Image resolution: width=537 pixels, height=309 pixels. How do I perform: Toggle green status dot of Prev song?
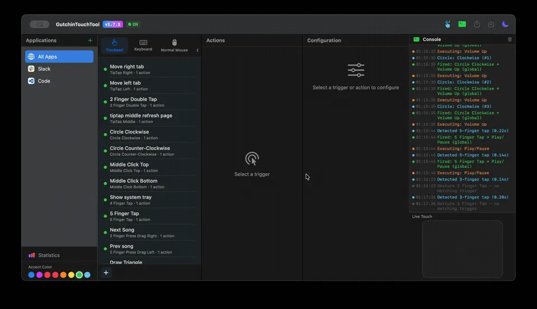[105, 249]
